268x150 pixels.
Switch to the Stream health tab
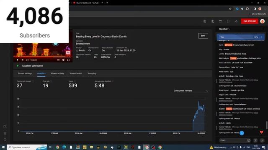coord(76,73)
